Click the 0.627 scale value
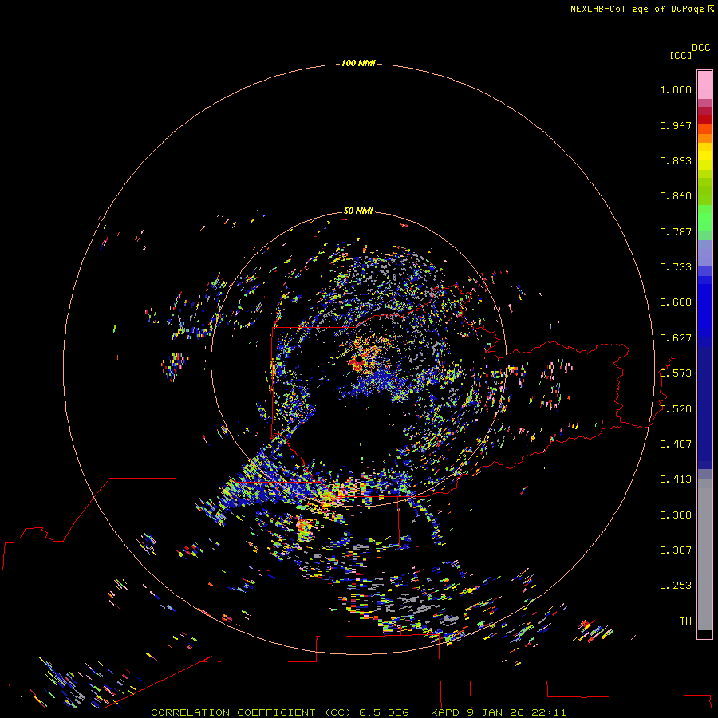This screenshot has height=718, width=718. pos(676,338)
